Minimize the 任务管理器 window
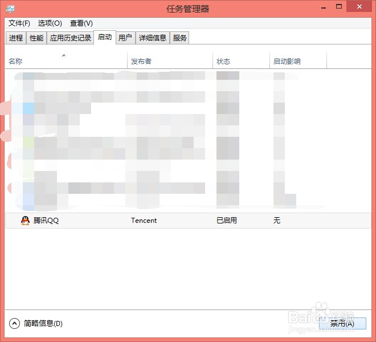Viewport: 376px width, 342px height. click(324, 7)
